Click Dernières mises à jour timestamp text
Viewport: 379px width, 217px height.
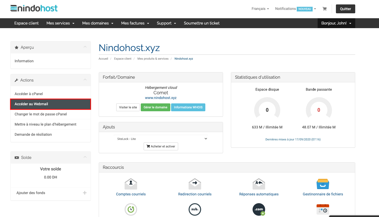293,139
